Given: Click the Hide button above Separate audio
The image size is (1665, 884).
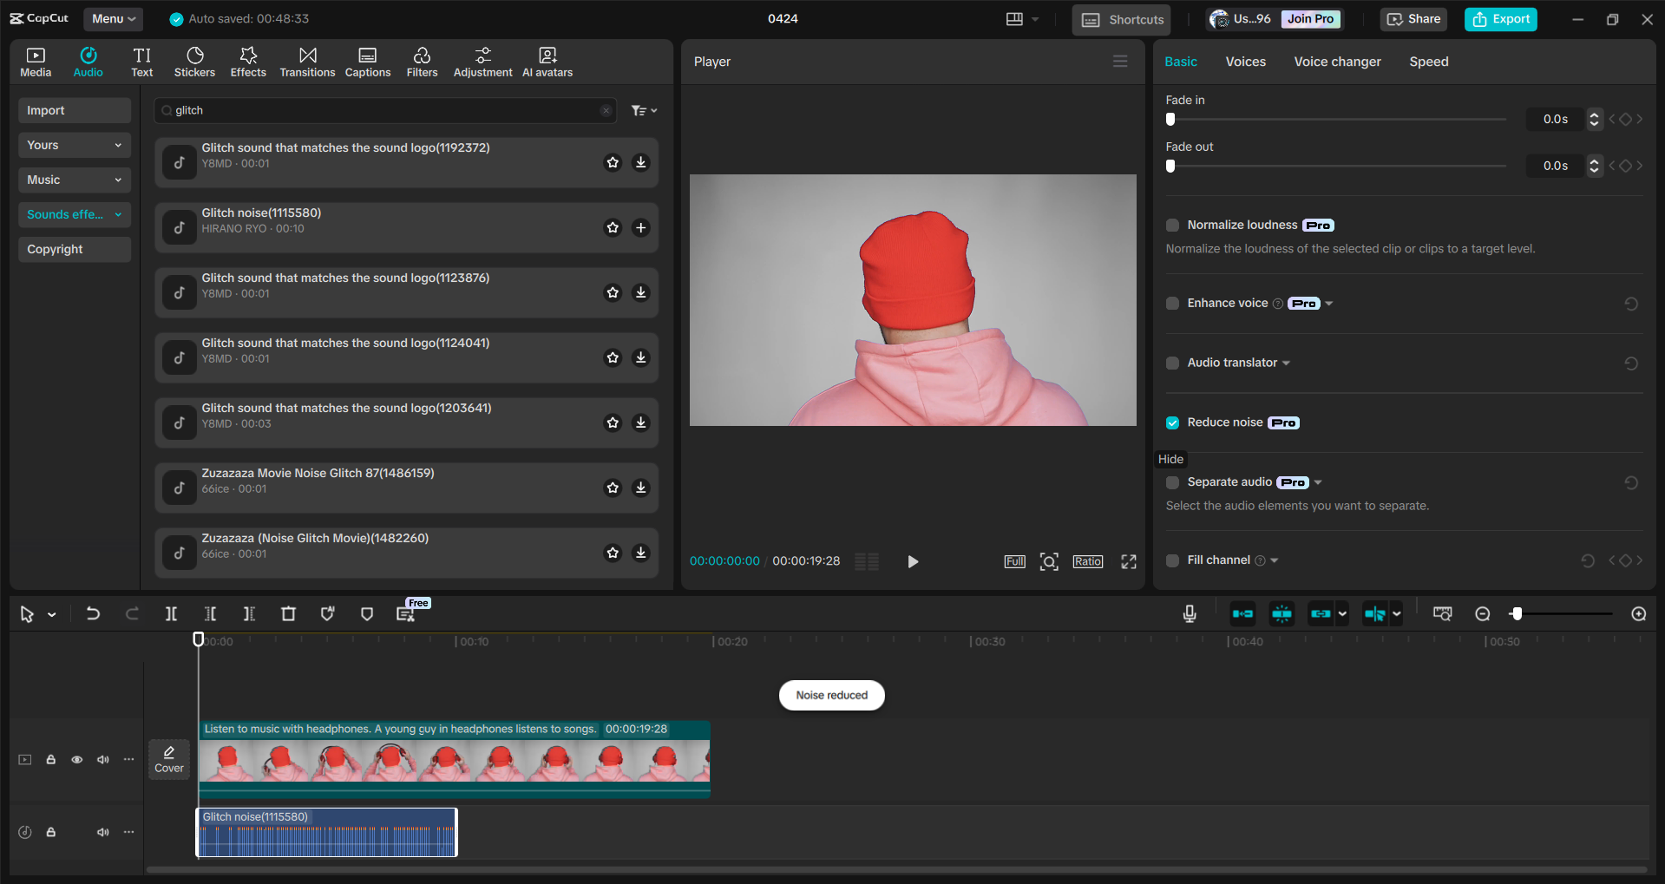Looking at the screenshot, I should click(x=1170, y=459).
